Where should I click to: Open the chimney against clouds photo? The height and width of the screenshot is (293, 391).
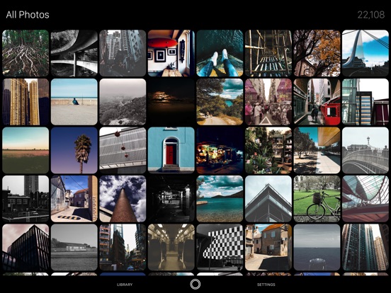(123, 199)
